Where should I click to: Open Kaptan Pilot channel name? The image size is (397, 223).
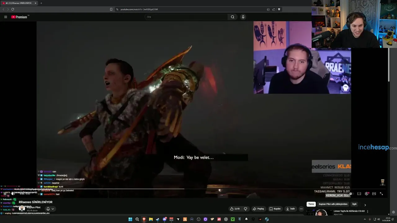pos(33,207)
